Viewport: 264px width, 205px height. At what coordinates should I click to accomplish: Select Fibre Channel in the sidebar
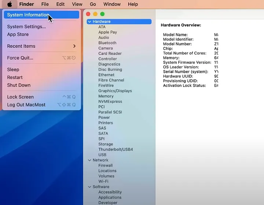(x=111, y=80)
